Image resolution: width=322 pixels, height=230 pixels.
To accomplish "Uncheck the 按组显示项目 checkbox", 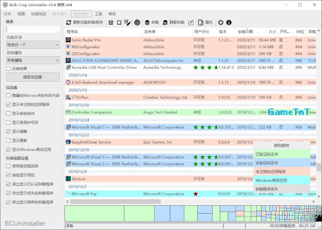I will 8,175.
